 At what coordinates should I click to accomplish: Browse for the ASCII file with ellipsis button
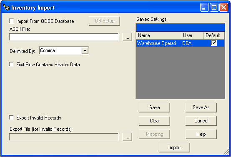tap(127, 37)
